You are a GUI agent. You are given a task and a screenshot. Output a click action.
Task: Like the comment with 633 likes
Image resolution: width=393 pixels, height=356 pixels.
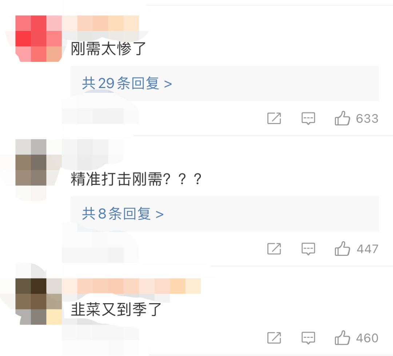342,118
